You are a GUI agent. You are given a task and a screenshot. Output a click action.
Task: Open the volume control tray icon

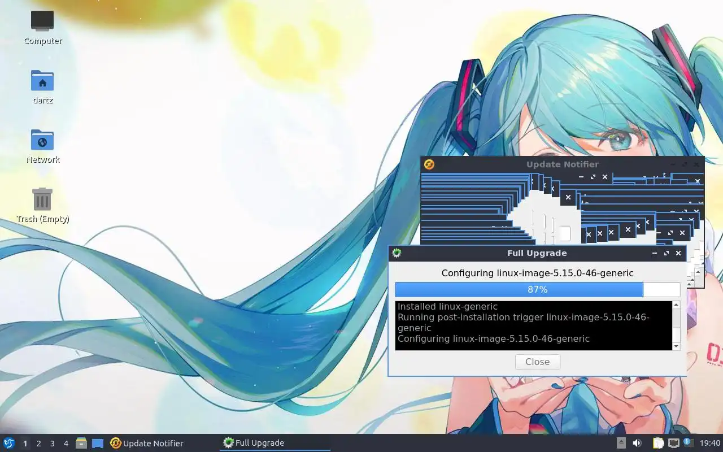[x=637, y=443]
